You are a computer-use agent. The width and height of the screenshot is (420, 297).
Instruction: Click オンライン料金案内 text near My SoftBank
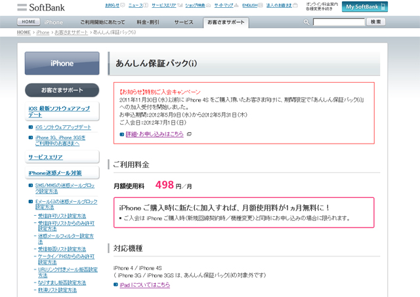pos(322,5)
